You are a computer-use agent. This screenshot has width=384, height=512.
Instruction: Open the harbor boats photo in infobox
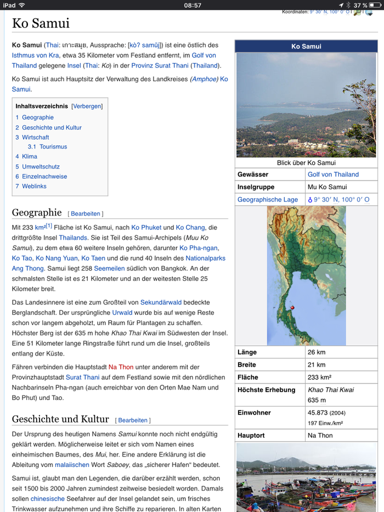click(x=306, y=477)
